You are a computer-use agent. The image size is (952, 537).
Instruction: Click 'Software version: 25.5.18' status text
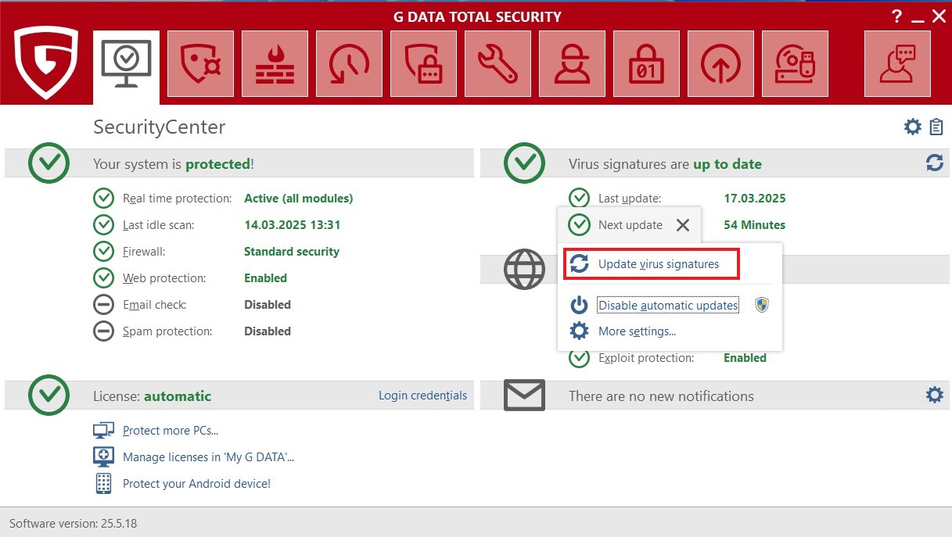click(x=73, y=523)
